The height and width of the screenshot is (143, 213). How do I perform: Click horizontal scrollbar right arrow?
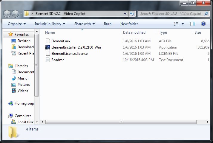pyautogui.click(x=208, y=122)
